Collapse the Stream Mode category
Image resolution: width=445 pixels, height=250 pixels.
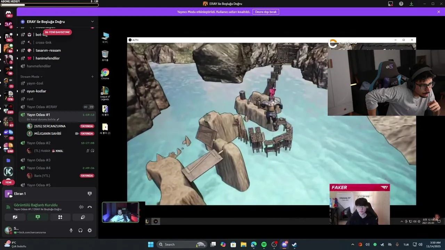point(31,77)
